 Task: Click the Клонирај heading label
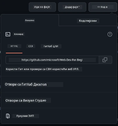[19, 34]
